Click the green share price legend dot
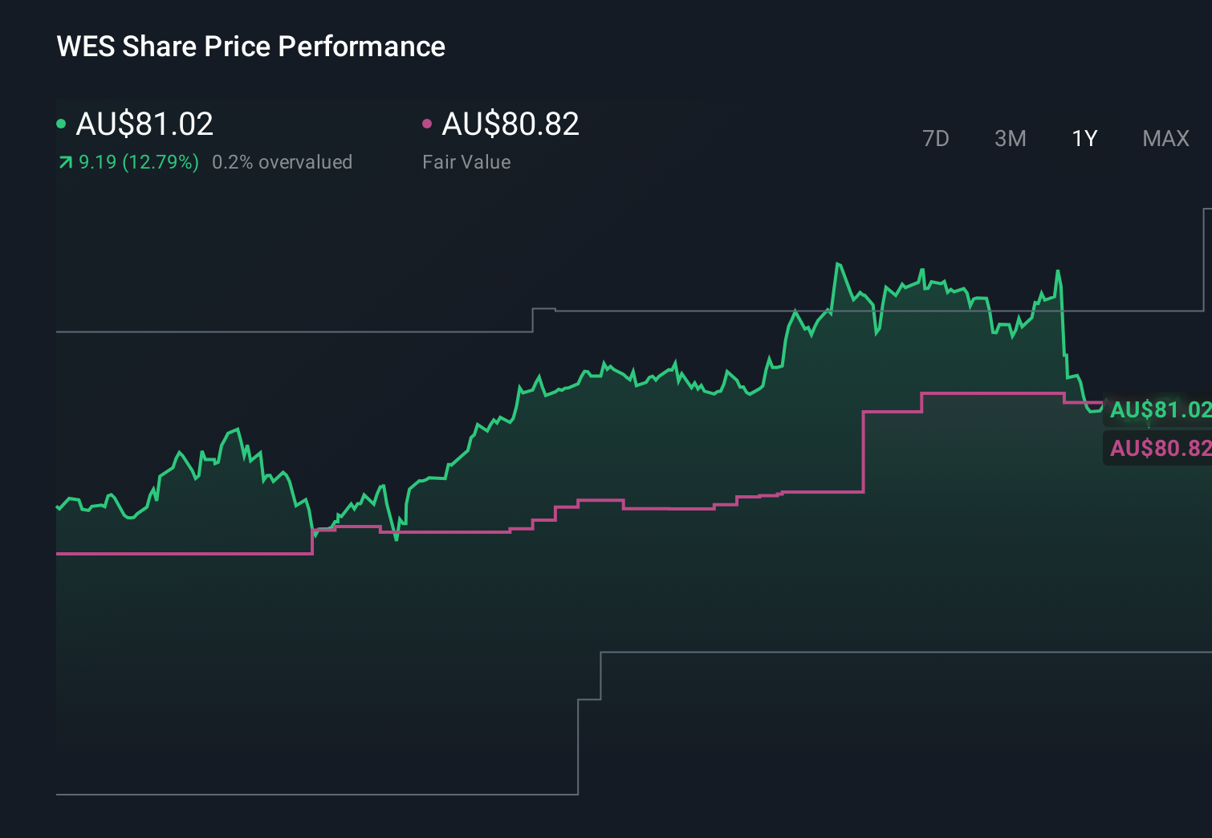This screenshot has height=838, width=1212. (x=61, y=122)
